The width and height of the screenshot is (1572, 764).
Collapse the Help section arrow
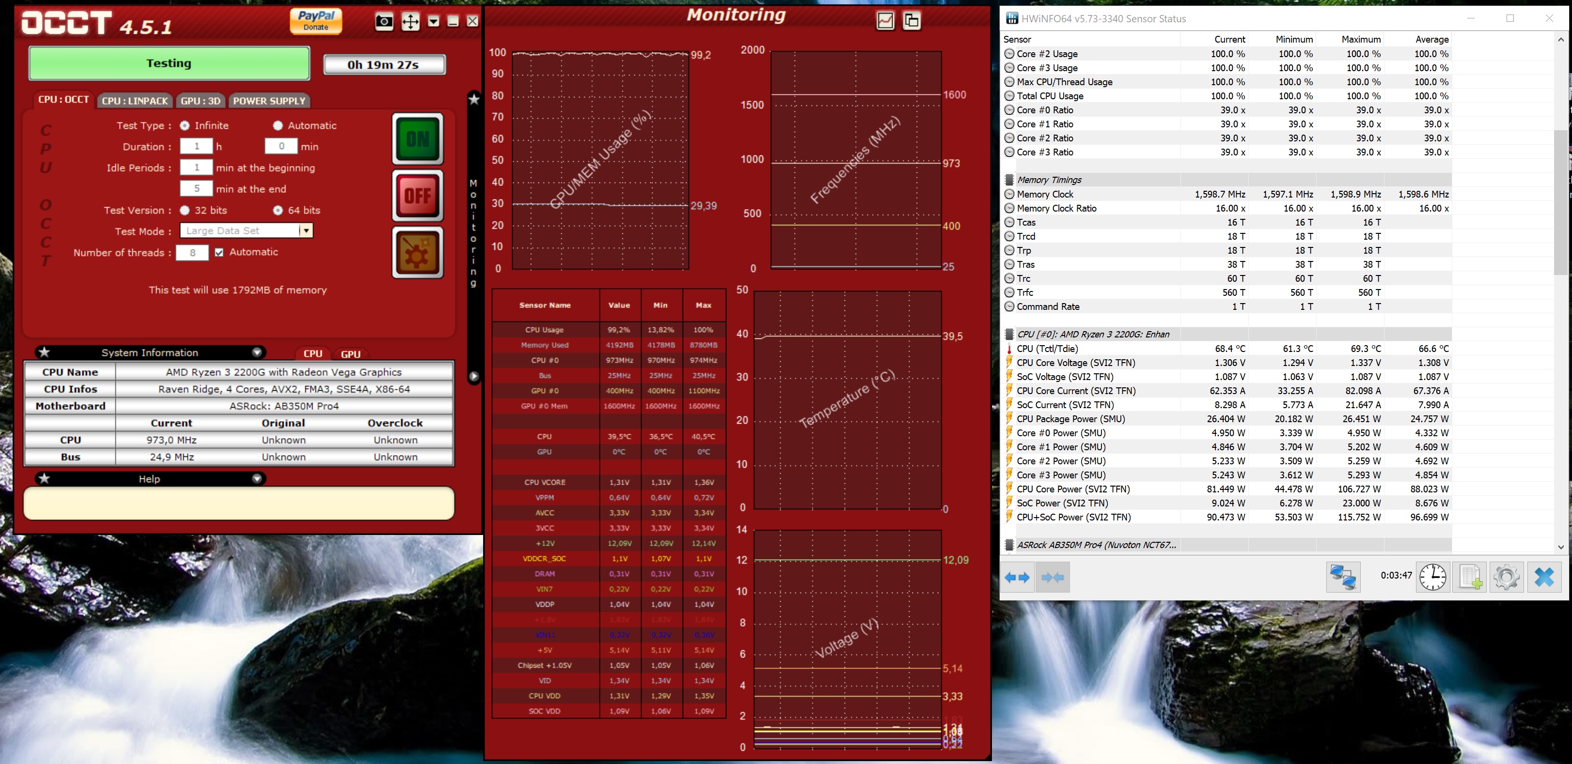coord(257,479)
